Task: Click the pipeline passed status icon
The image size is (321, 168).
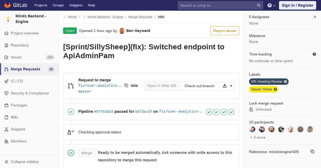Action: tap(71, 112)
